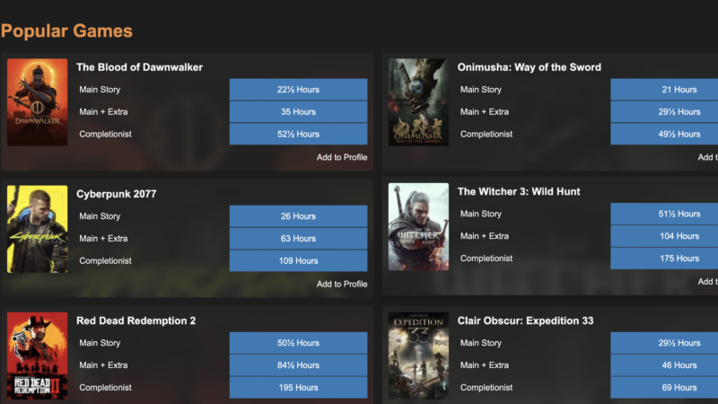Open the Cyberpunk 2077 title link

pos(117,194)
